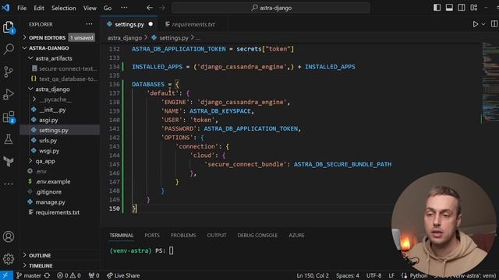Collapse the astra_django folder
499x280 pixels.
60,89
